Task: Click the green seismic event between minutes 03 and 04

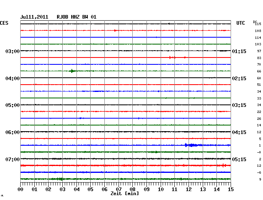Action: pos(72,71)
